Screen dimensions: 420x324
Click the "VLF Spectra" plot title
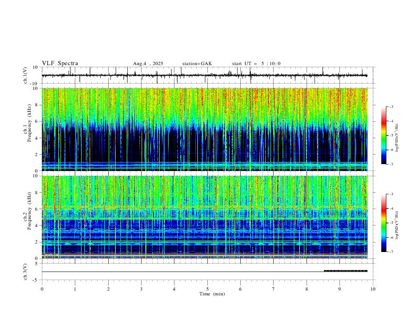tap(60, 64)
